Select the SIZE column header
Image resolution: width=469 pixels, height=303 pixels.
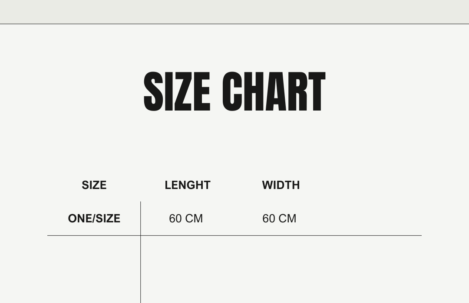click(x=94, y=185)
